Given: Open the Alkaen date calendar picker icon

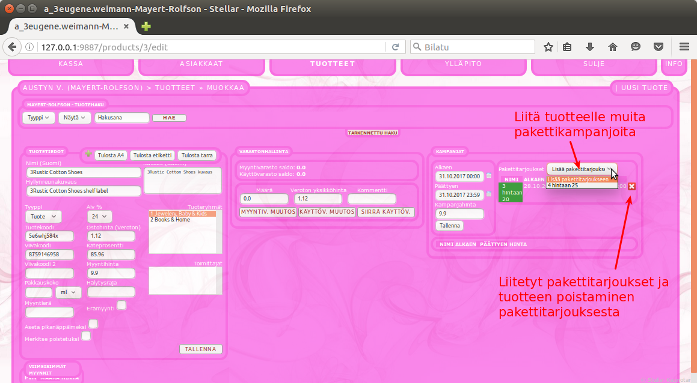Looking at the screenshot, I should tap(488, 176).
